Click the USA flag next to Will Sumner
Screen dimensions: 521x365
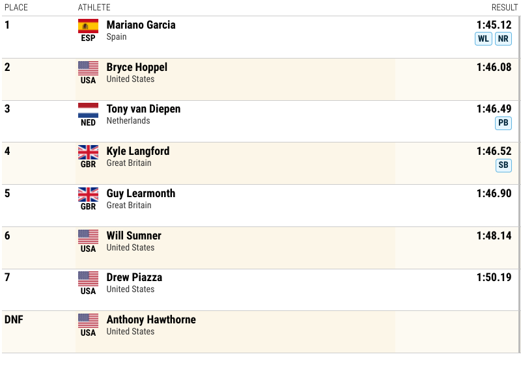point(88,237)
